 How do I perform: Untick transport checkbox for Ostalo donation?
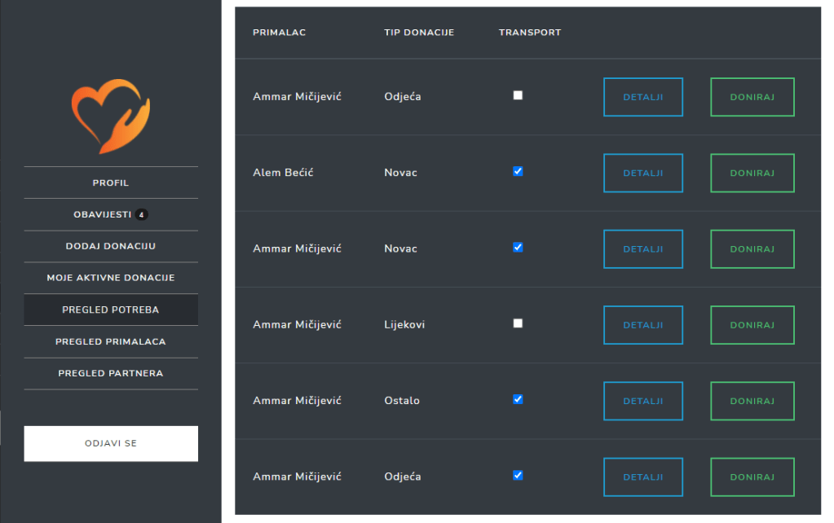click(518, 399)
